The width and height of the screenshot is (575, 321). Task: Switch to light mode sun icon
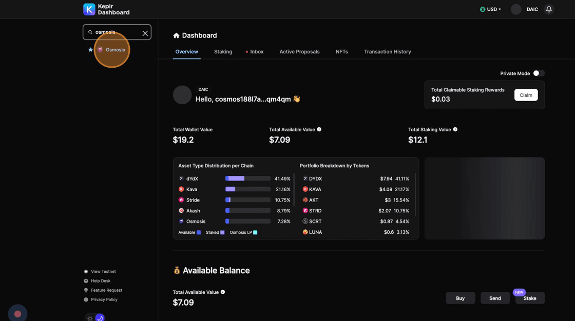[x=90, y=318]
